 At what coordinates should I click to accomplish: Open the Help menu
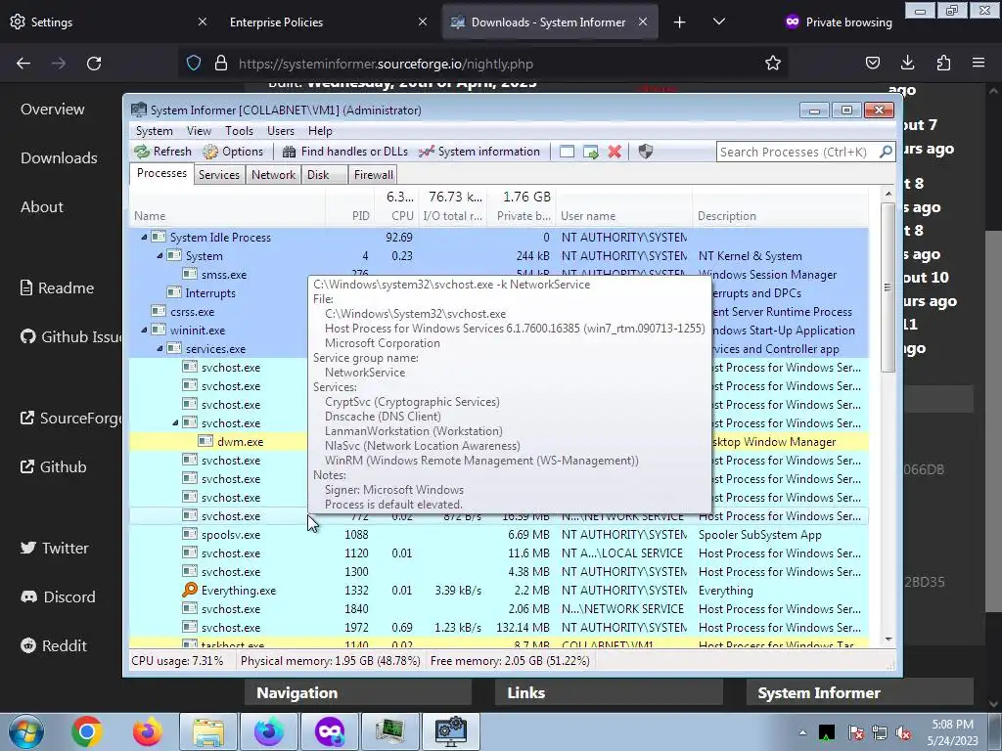320,131
